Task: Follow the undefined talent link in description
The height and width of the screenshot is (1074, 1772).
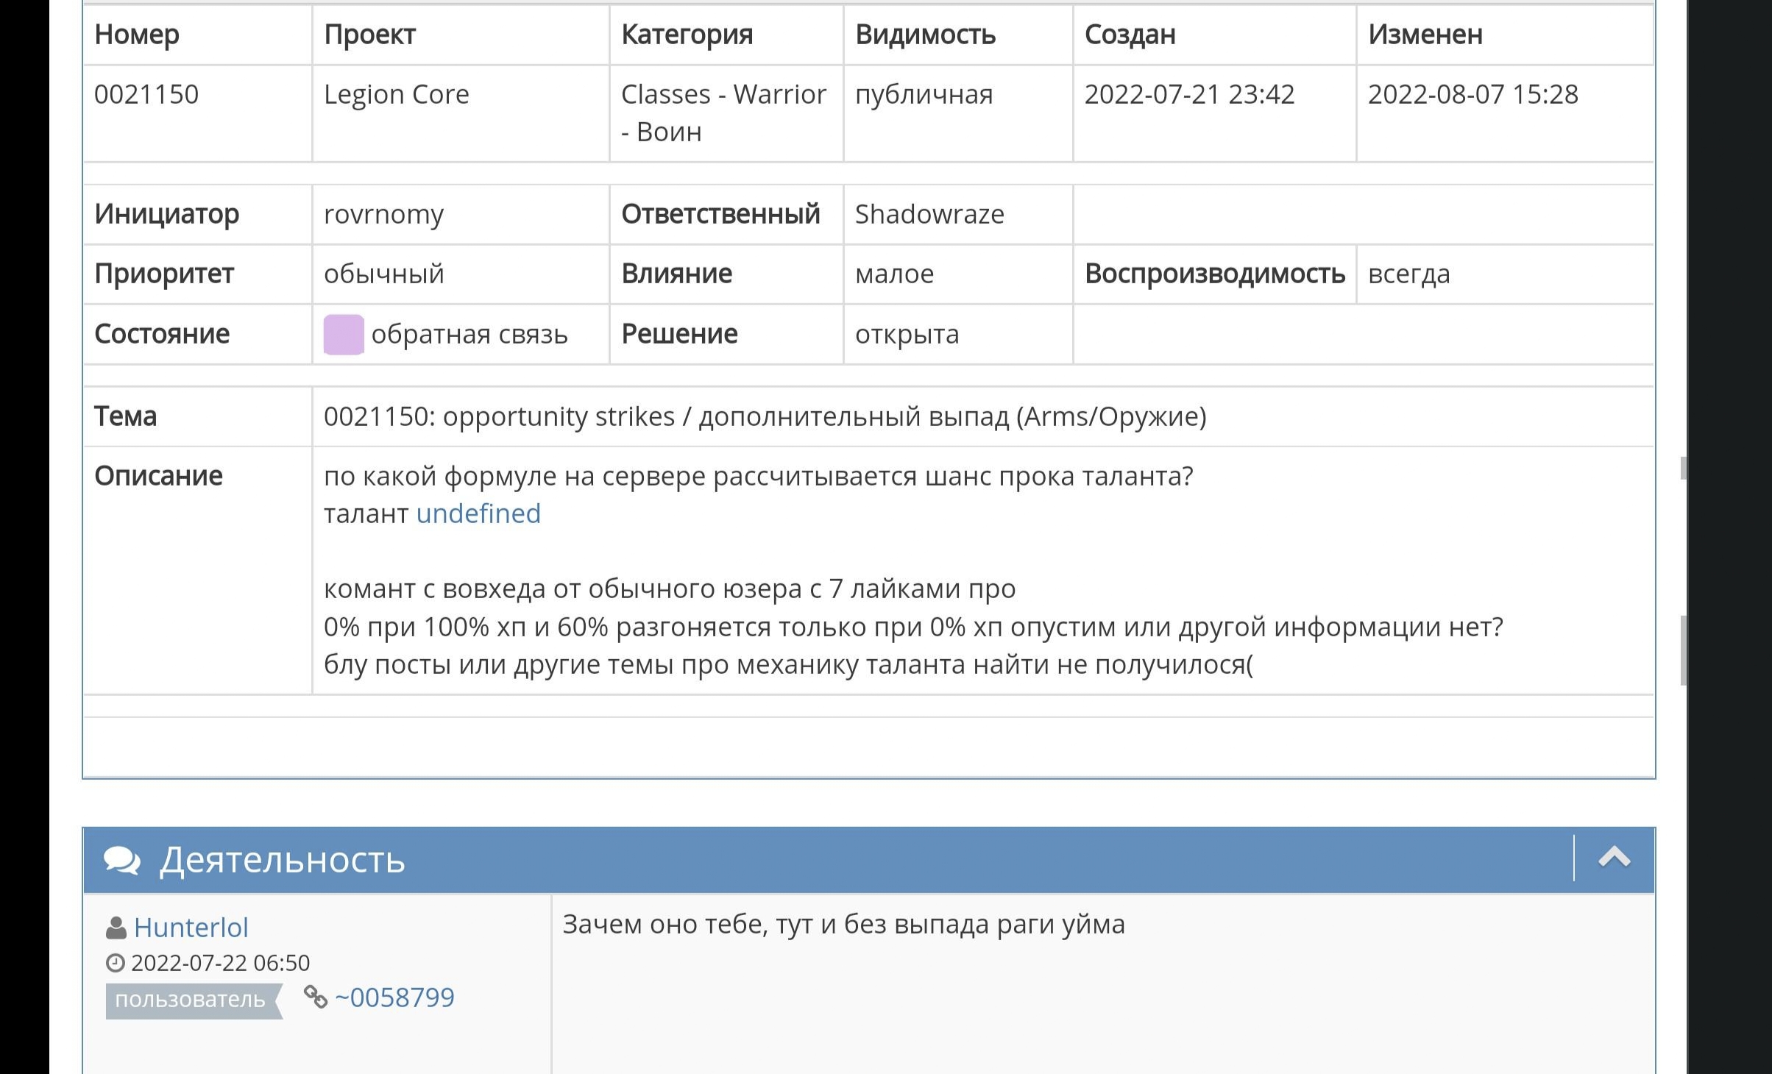Action: tap(478, 513)
